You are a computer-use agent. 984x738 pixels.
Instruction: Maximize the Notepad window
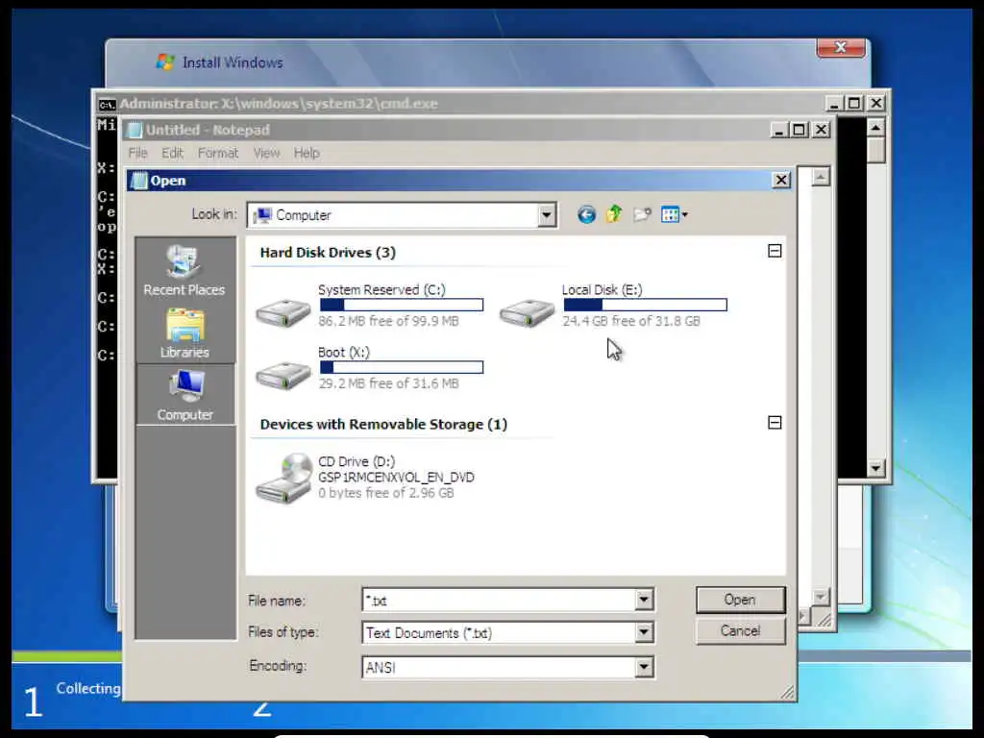pos(799,130)
